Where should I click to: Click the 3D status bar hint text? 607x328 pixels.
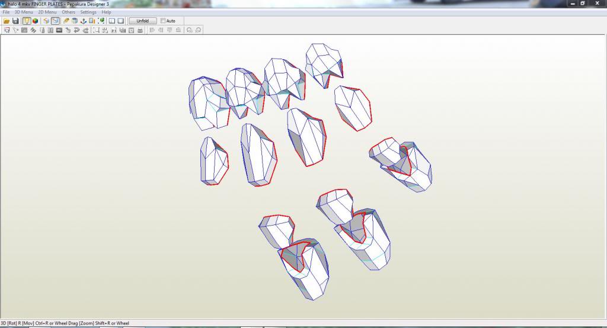pyautogui.click(x=65, y=323)
